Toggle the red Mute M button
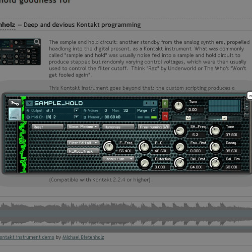252x252 pixels. click(x=165, y=116)
